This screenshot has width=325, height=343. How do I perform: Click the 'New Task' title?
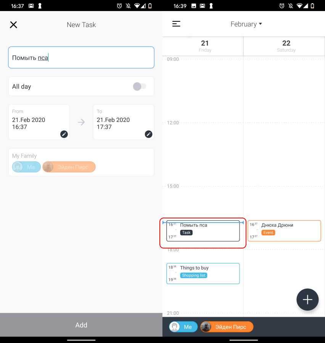coord(81,25)
